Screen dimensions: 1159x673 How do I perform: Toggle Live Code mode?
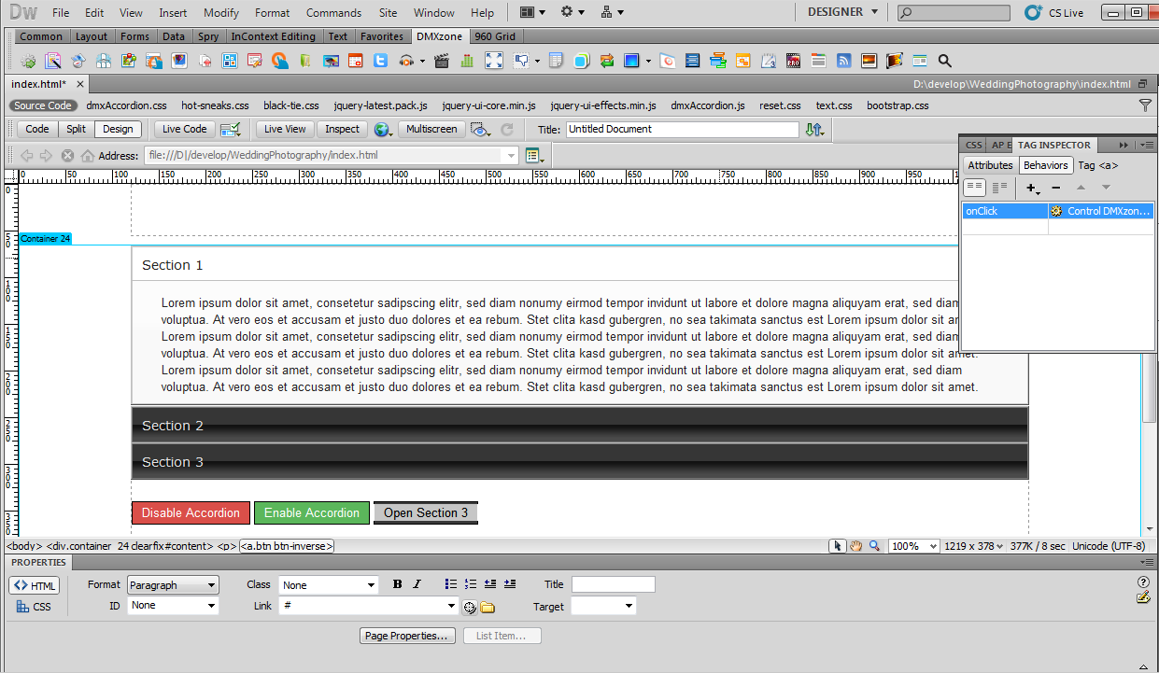(184, 130)
